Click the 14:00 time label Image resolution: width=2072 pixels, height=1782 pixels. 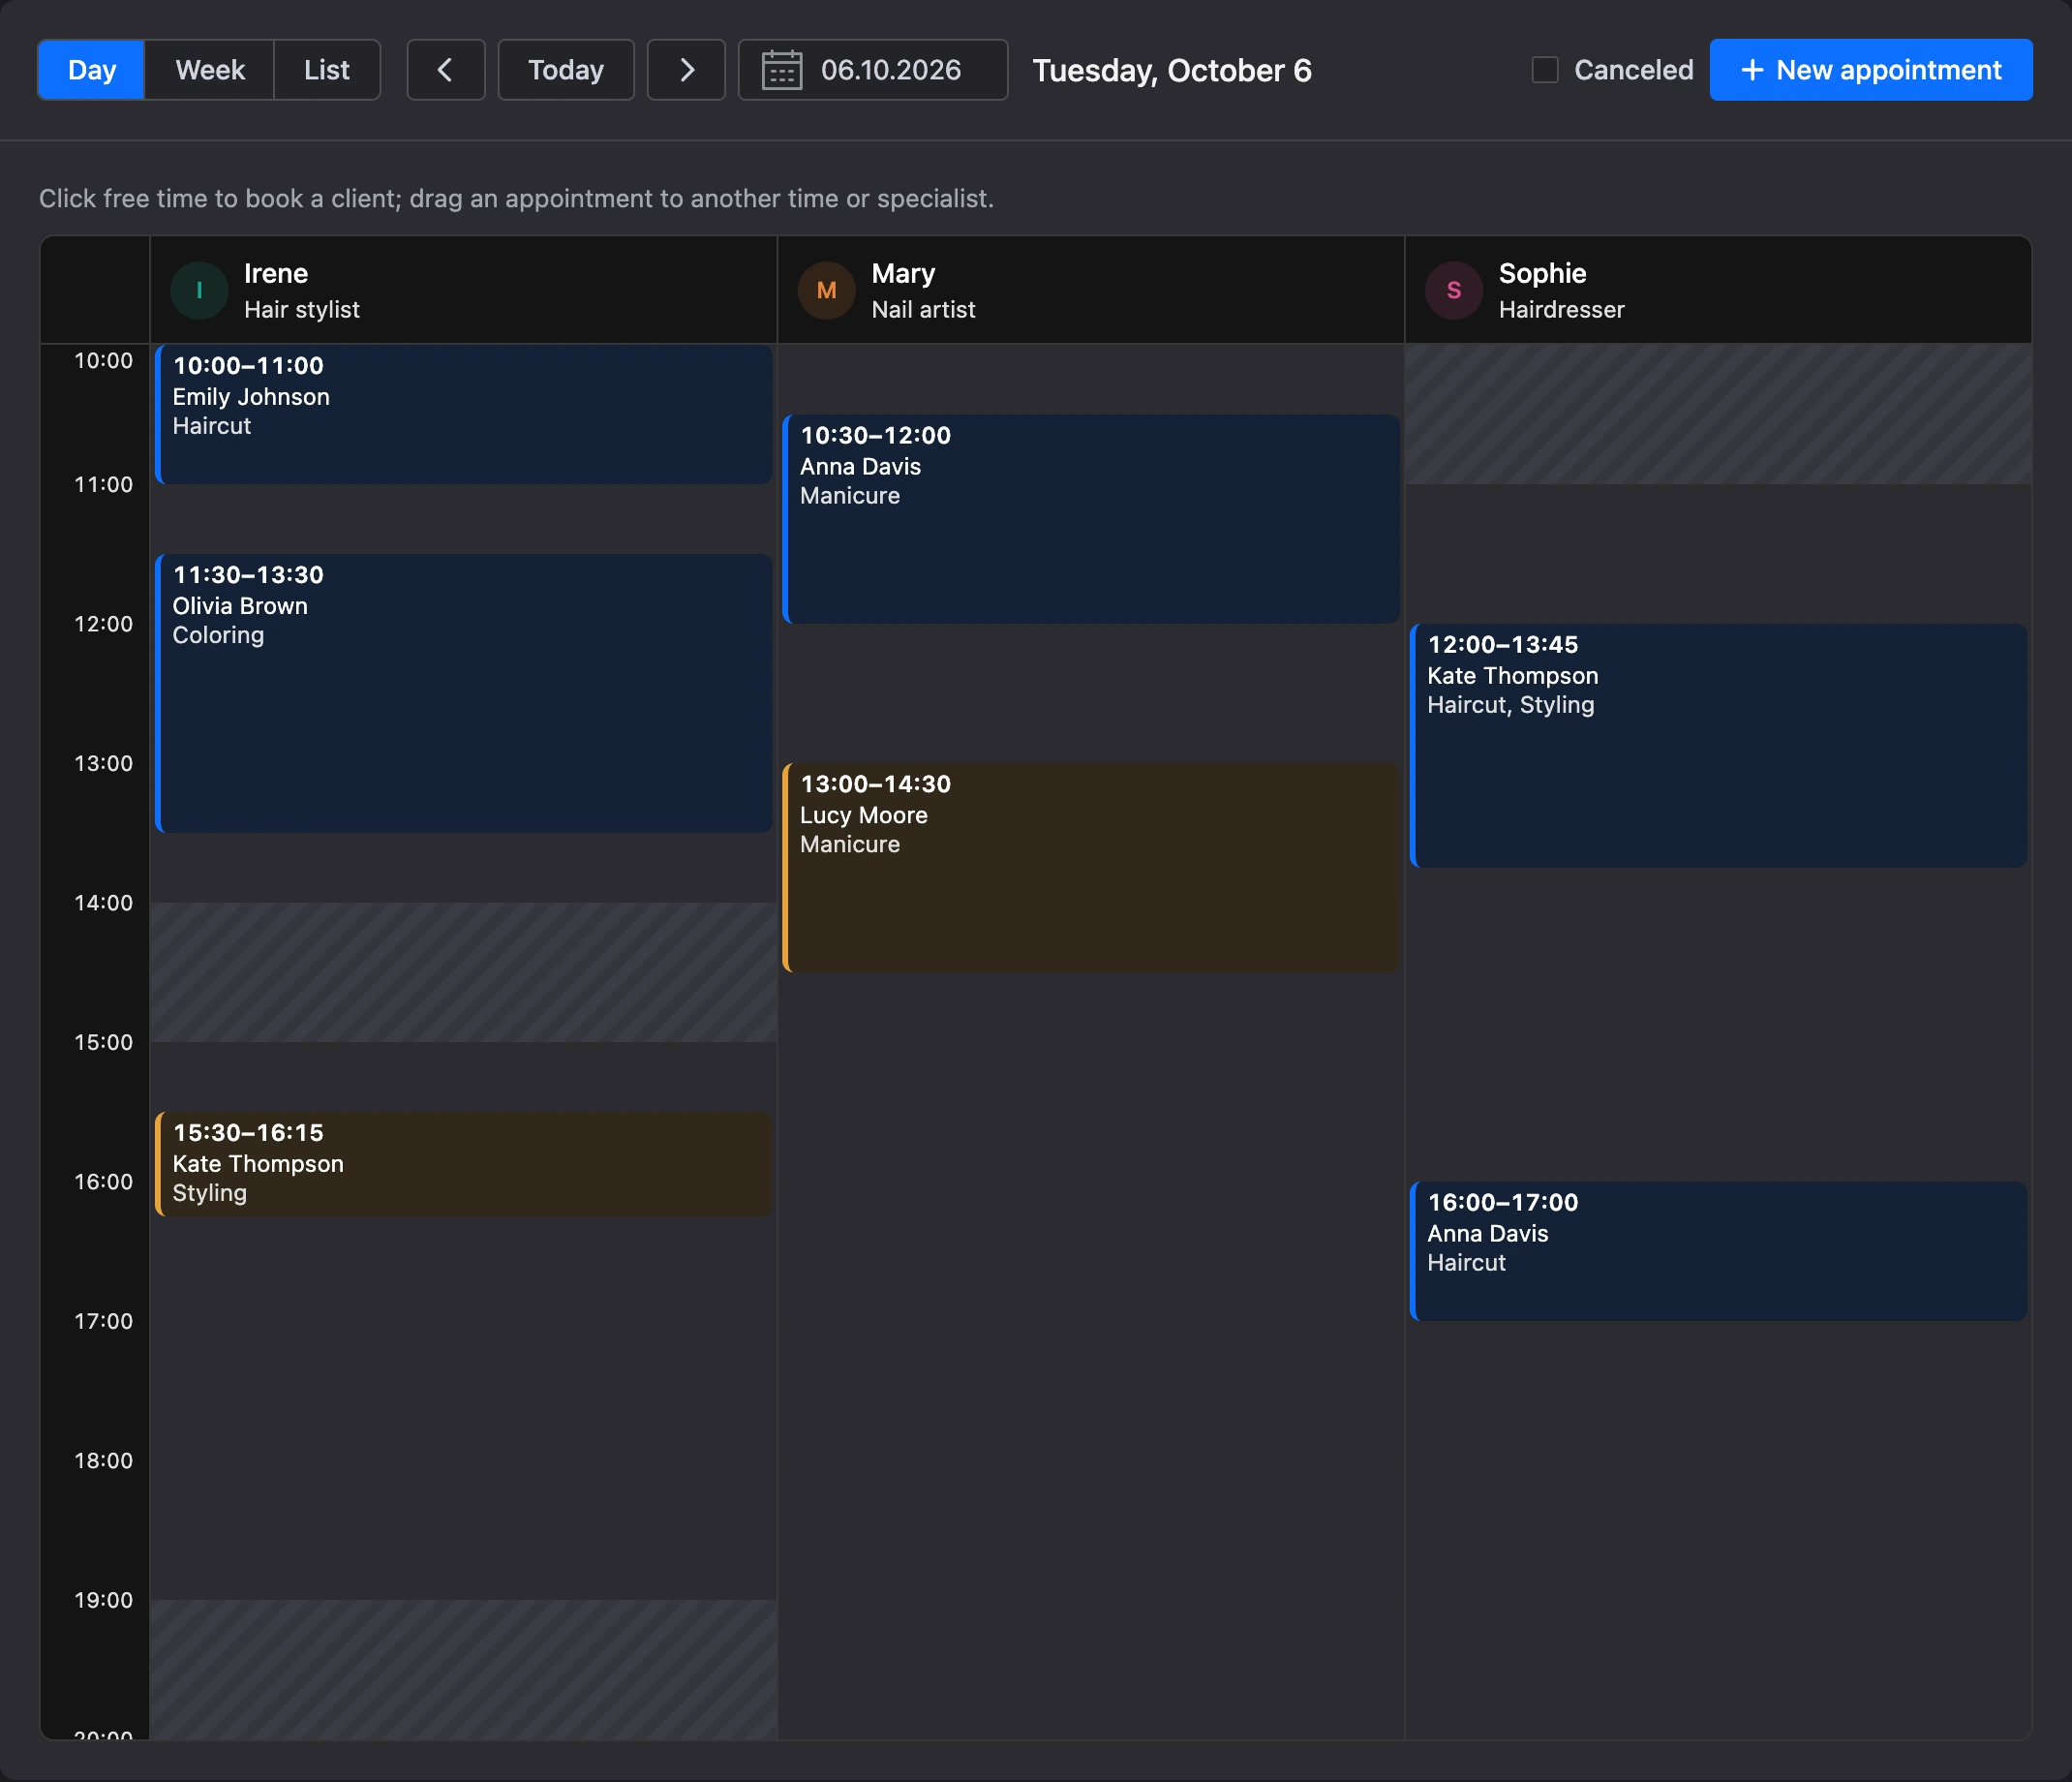(103, 903)
